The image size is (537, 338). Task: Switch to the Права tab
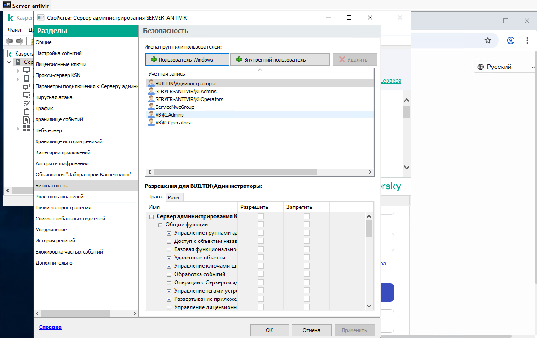(x=155, y=197)
